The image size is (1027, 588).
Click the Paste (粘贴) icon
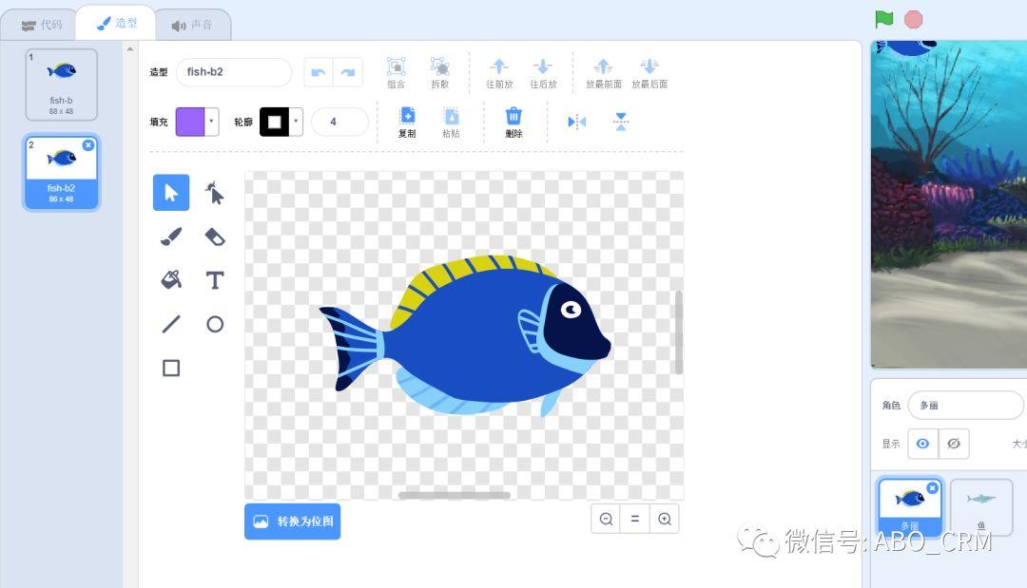[451, 116]
